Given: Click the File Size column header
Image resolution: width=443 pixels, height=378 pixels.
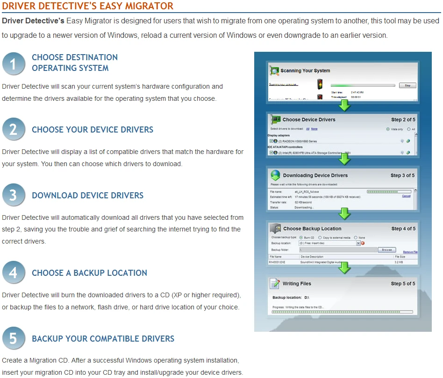Looking at the screenshot, I should 406,257.
